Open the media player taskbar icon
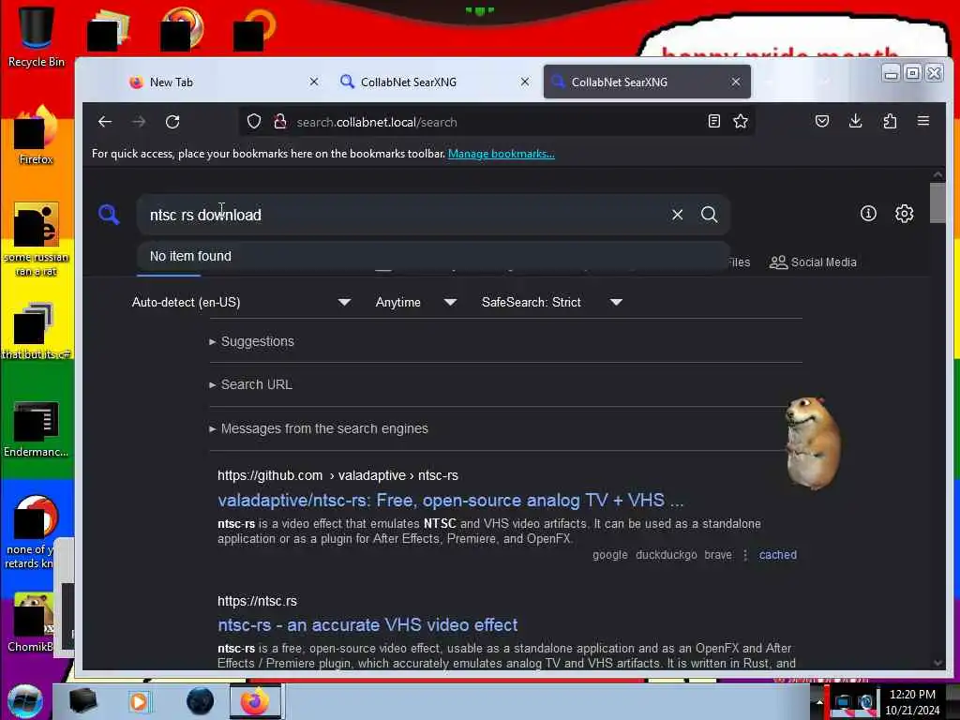This screenshot has height=720, width=960. (139, 701)
